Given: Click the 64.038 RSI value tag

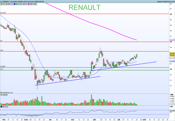Looking at the screenshot, I should [172, 111].
